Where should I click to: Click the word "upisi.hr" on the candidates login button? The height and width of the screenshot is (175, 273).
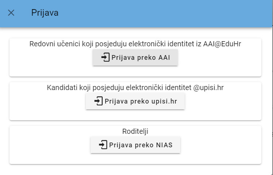164,101
